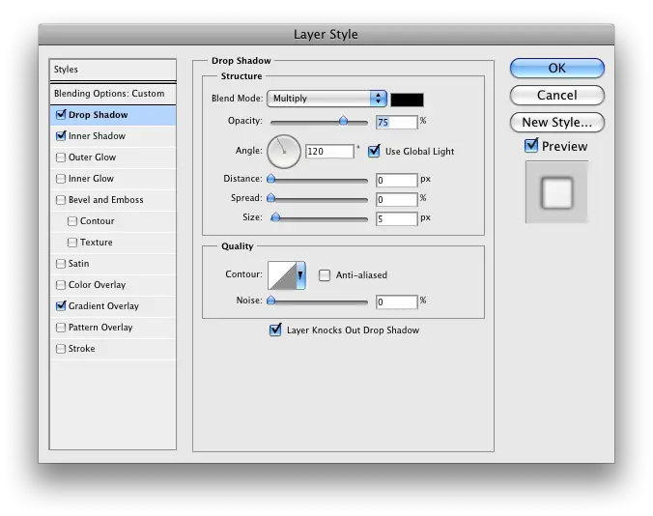Click the style preview thumbnail
The image size is (653, 516).
click(556, 192)
